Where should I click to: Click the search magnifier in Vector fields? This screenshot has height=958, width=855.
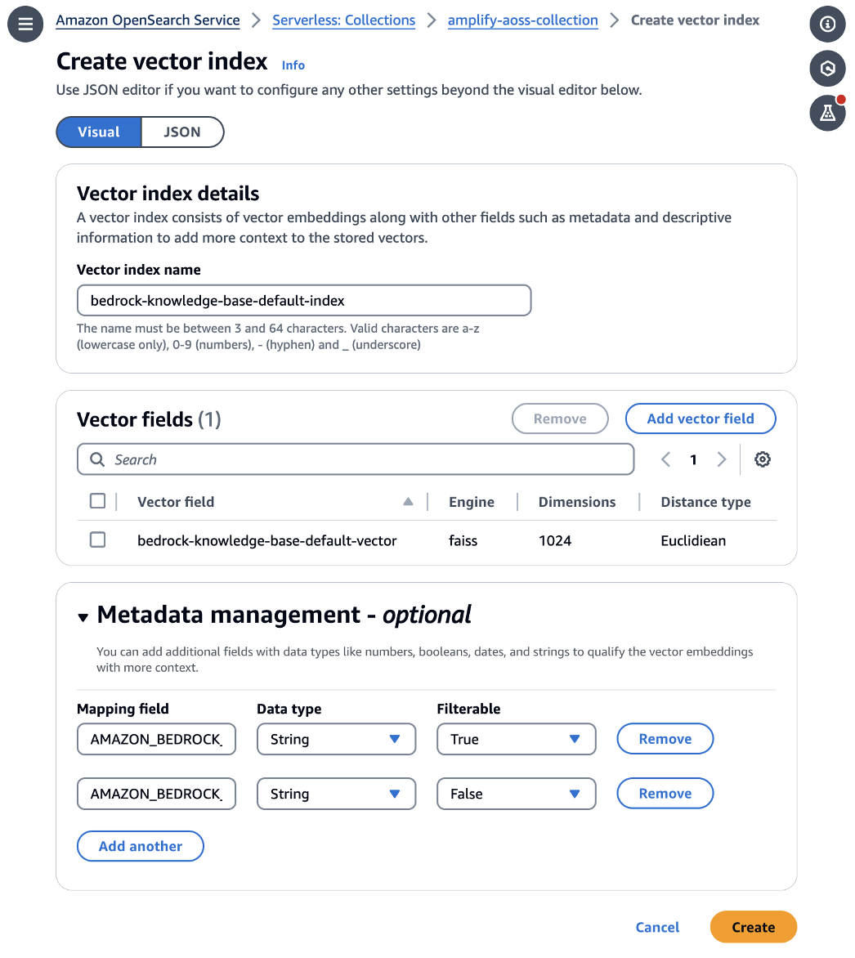pyautogui.click(x=96, y=459)
